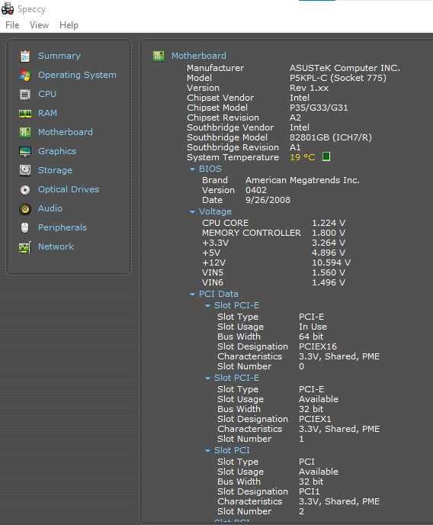Open the Operating System section
The width and height of the screenshot is (433, 525).
(77, 75)
